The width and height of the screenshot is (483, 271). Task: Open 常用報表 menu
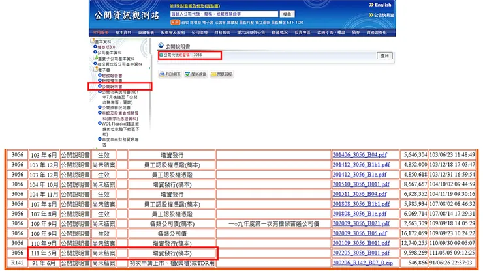pyautogui.click(x=101, y=32)
